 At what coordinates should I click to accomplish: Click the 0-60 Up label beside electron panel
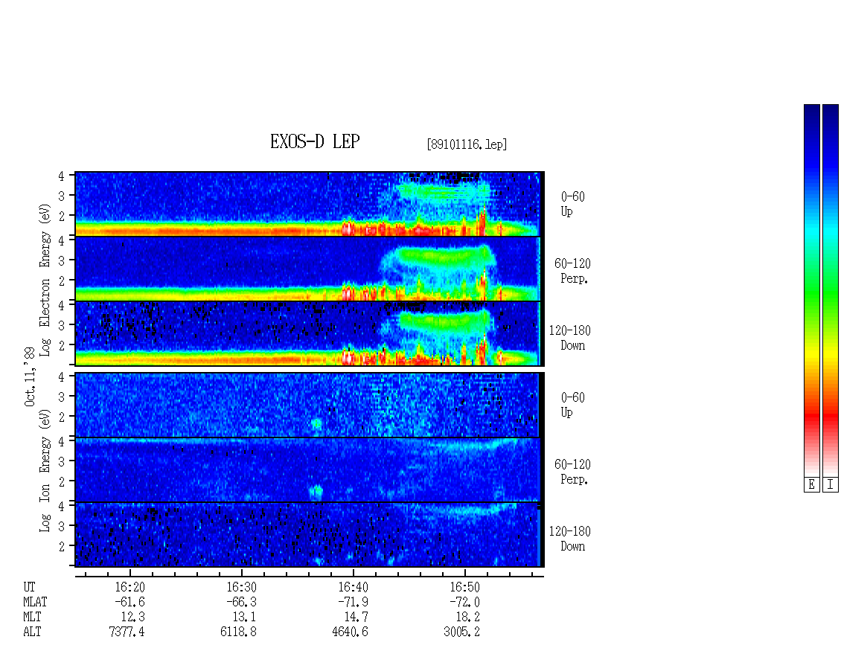click(x=572, y=204)
